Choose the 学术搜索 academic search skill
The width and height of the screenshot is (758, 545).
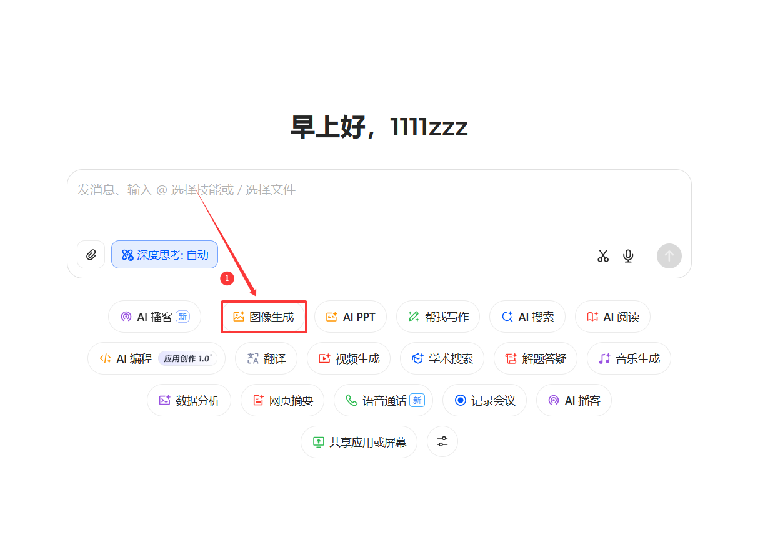coord(442,358)
